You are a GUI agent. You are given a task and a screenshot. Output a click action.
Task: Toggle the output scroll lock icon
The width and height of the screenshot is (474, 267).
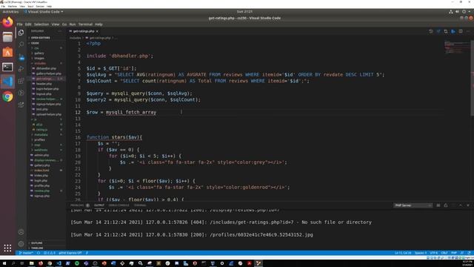point(446,205)
